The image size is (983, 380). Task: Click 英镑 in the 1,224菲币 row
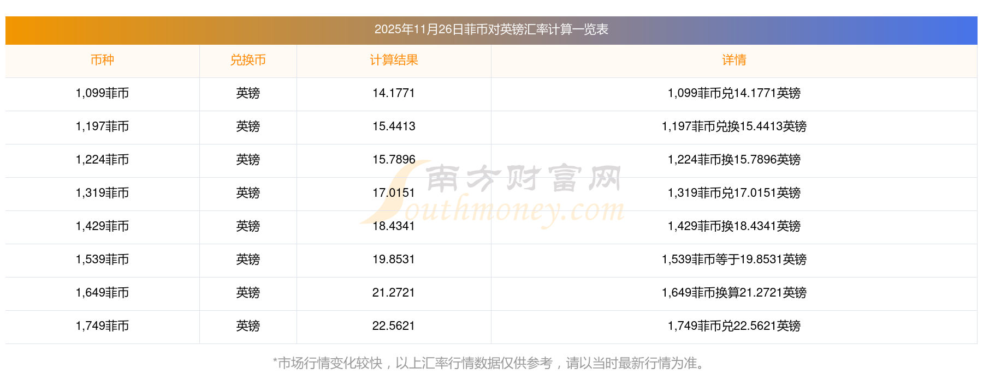coord(248,160)
